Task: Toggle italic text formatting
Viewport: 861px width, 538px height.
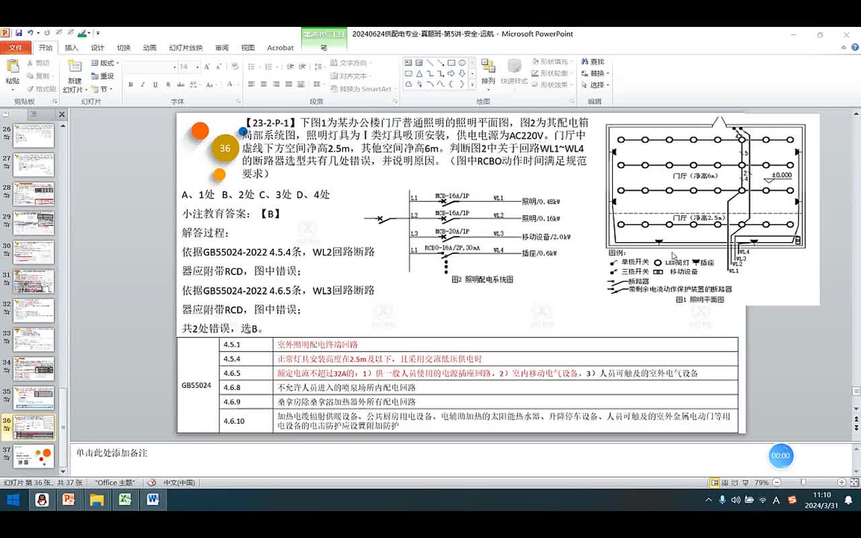Action: click(x=143, y=85)
